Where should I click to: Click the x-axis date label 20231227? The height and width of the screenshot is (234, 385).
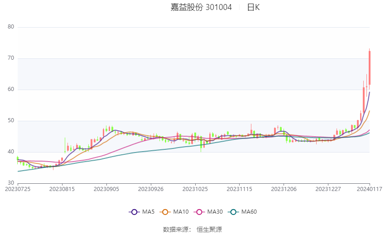(328, 189)
